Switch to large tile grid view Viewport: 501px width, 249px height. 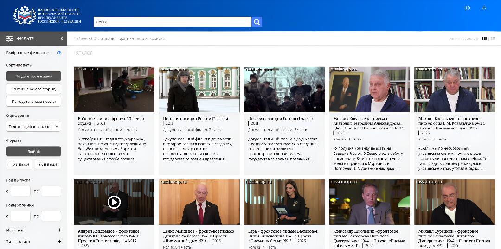click(485, 39)
